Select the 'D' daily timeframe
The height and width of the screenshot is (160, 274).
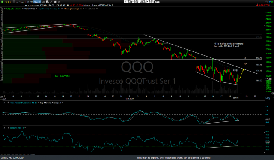tap(28, 2)
